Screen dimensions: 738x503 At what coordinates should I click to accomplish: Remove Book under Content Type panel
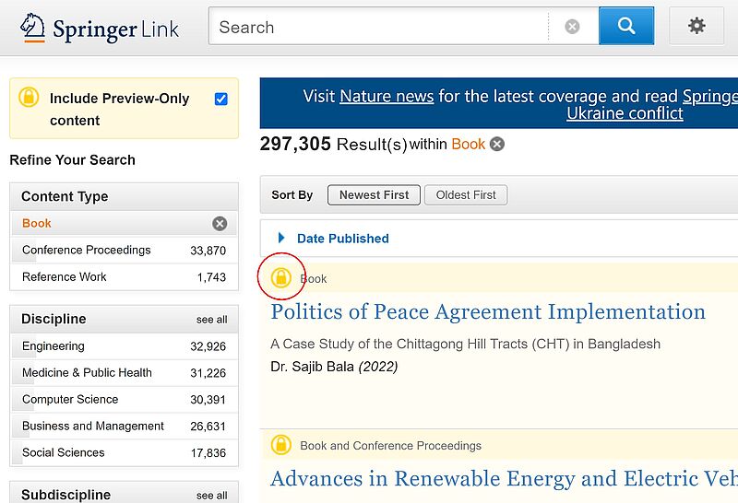pyautogui.click(x=220, y=223)
